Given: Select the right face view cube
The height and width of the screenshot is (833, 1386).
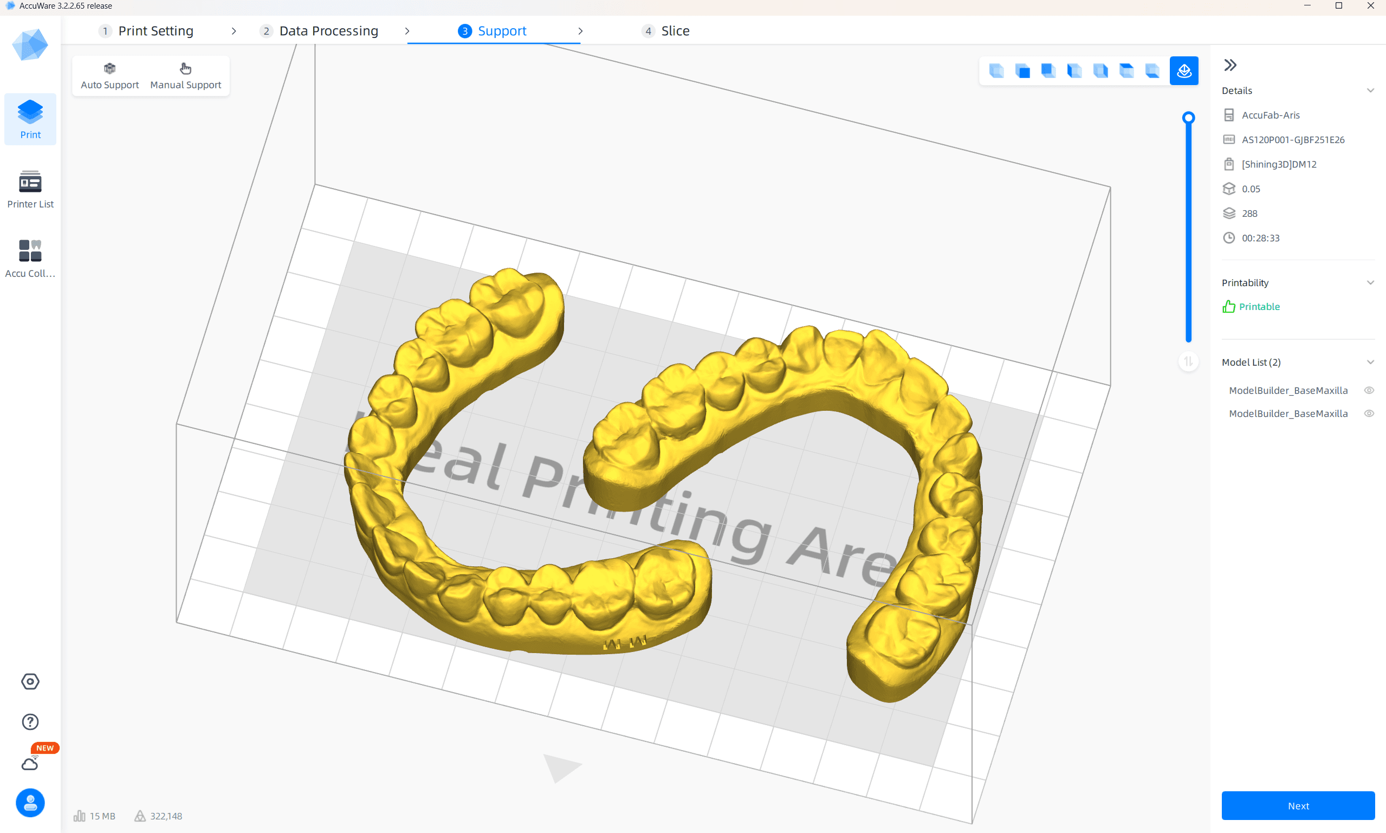Looking at the screenshot, I should 1100,70.
